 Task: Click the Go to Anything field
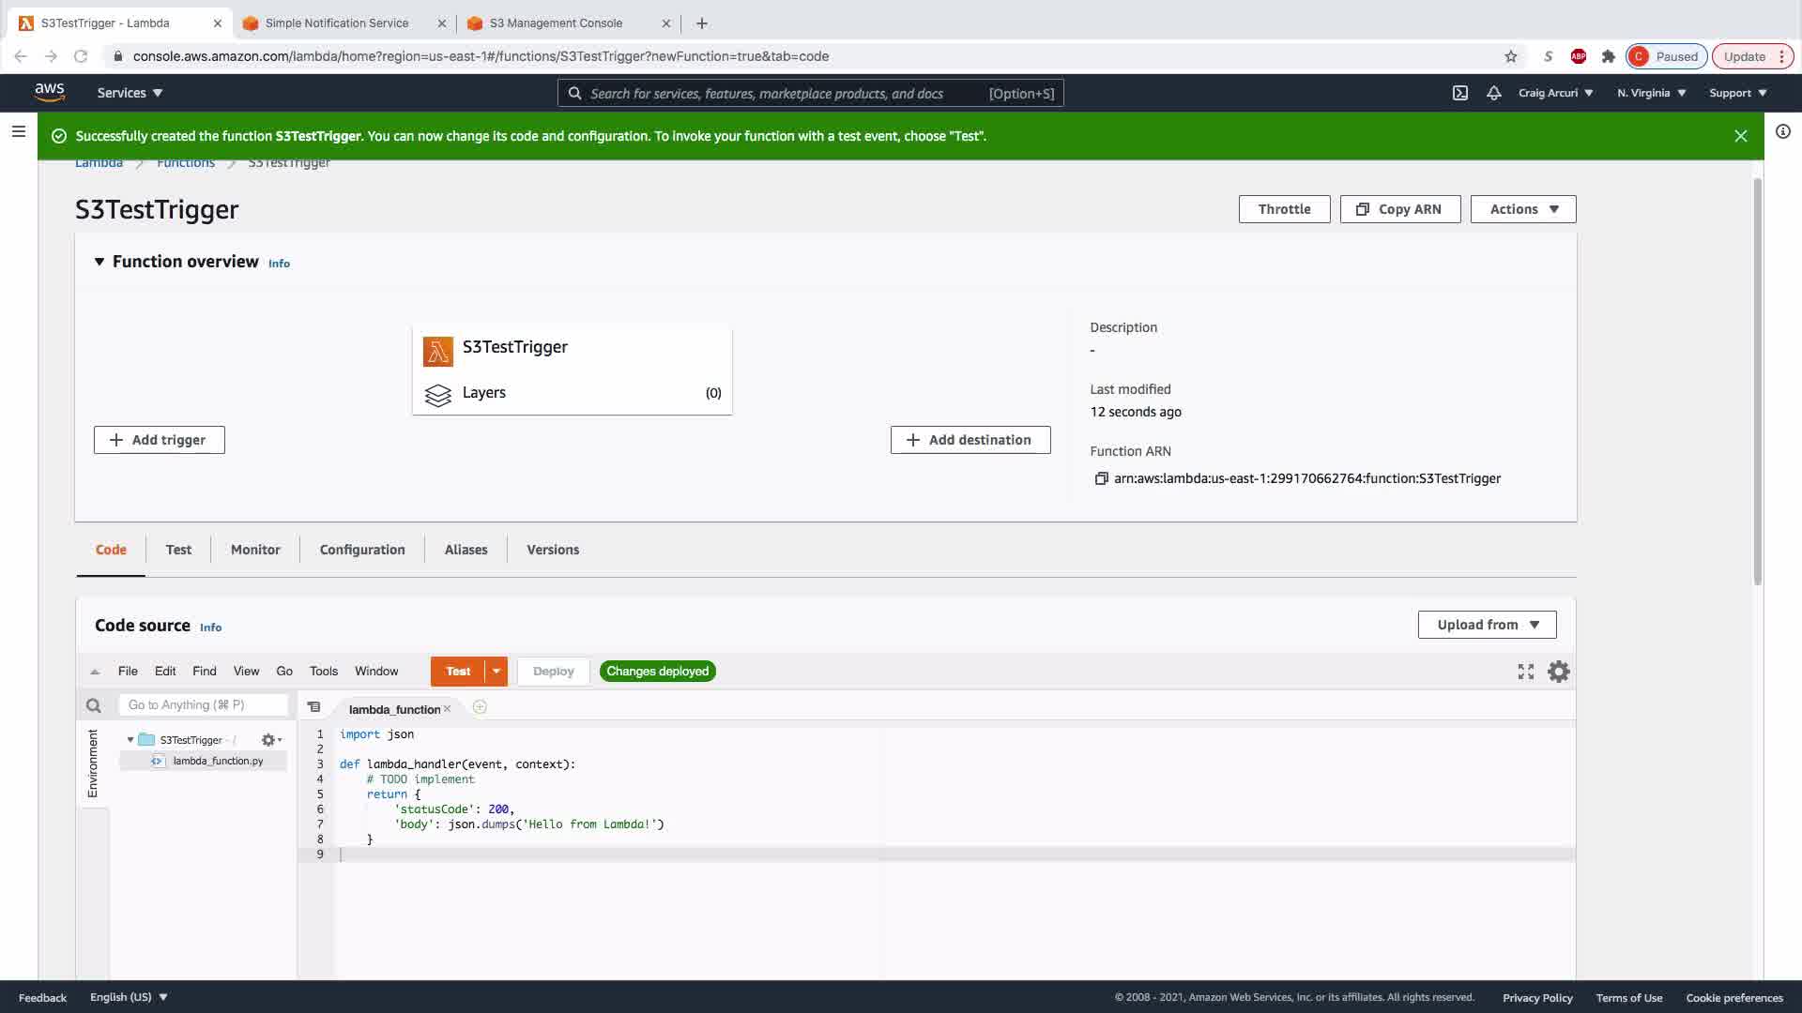tap(203, 705)
